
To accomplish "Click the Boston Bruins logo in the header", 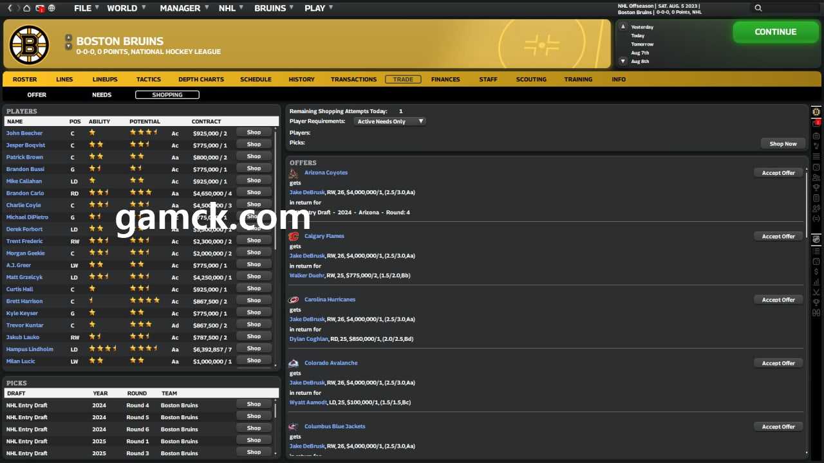I will pos(29,44).
